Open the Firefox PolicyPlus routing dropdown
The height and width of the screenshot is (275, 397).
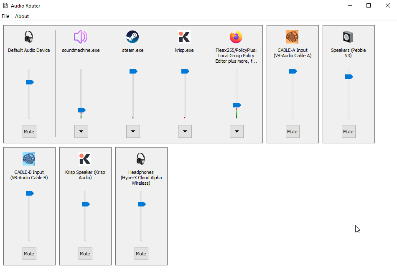tap(237, 131)
